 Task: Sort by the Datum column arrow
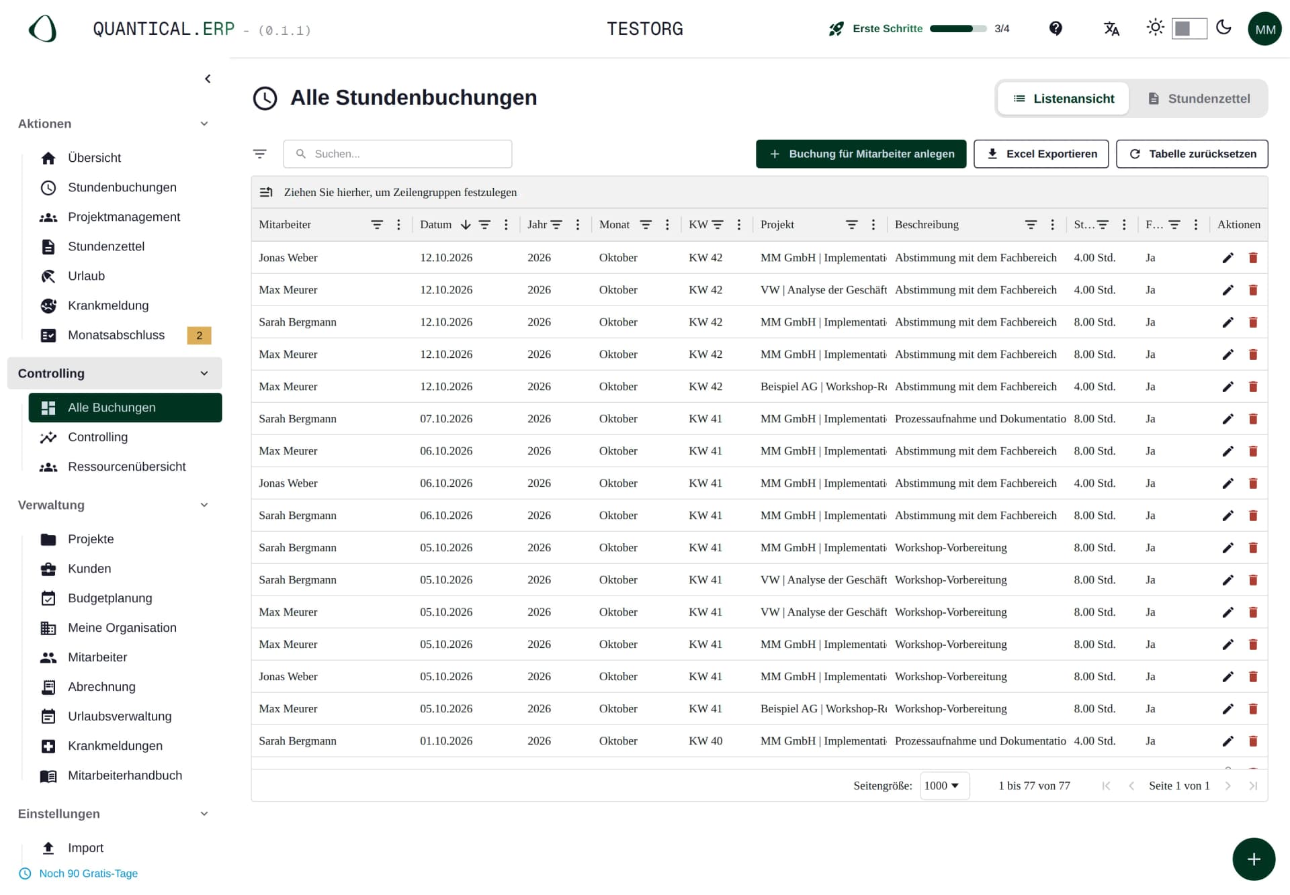tap(466, 225)
